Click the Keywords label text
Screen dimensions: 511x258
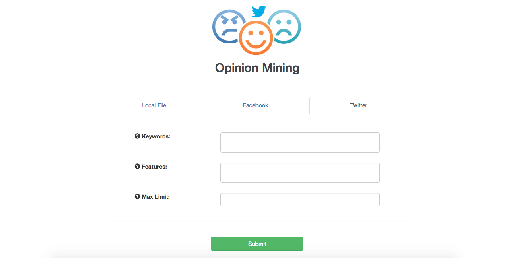pos(156,136)
